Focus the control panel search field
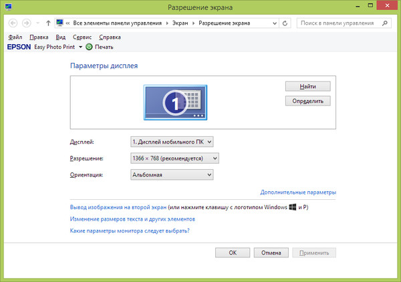This screenshot has width=401, height=282. coord(344,23)
